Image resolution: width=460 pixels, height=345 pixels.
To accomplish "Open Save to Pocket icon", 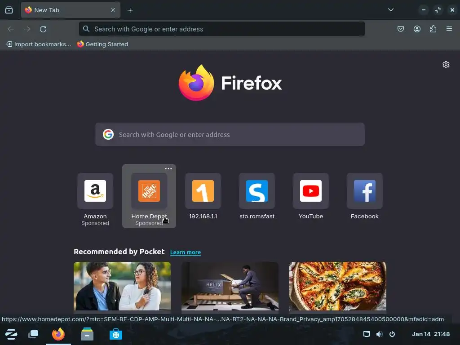I will point(400,29).
